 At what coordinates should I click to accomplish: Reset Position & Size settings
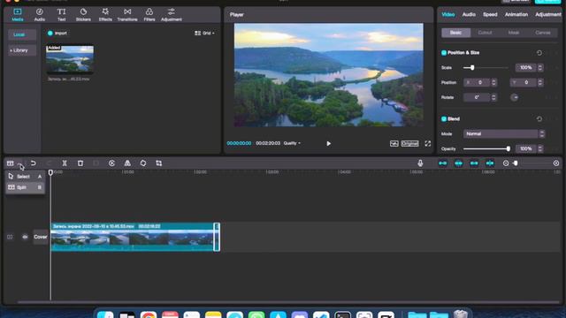[539, 53]
